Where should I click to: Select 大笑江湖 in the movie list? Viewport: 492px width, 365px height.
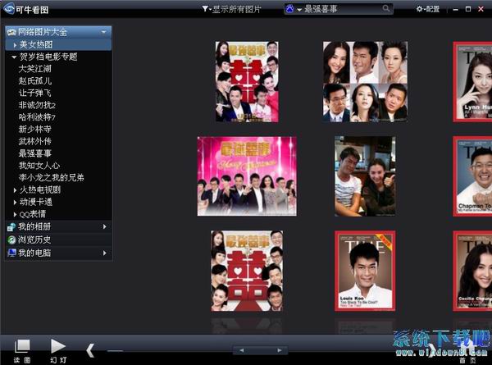[x=34, y=69]
